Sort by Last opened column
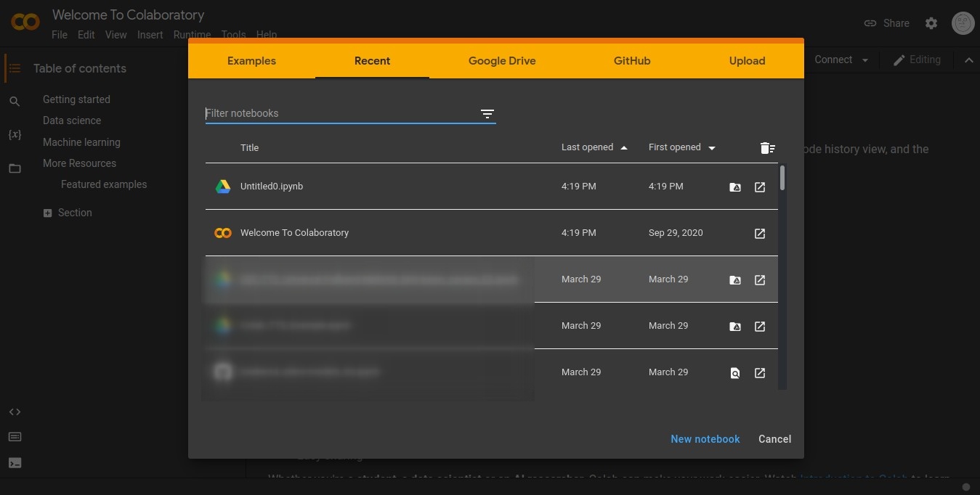 coord(594,147)
